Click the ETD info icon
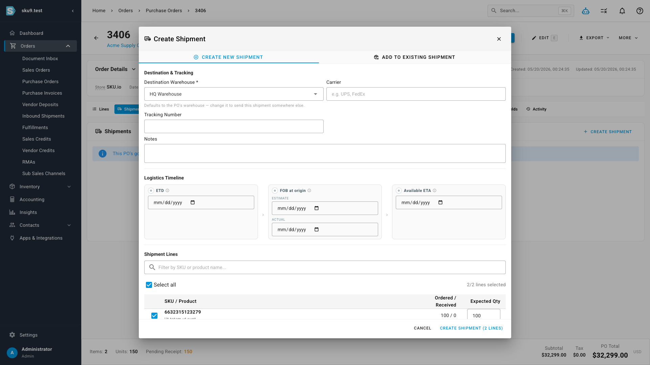The width and height of the screenshot is (650, 365). tap(168, 191)
